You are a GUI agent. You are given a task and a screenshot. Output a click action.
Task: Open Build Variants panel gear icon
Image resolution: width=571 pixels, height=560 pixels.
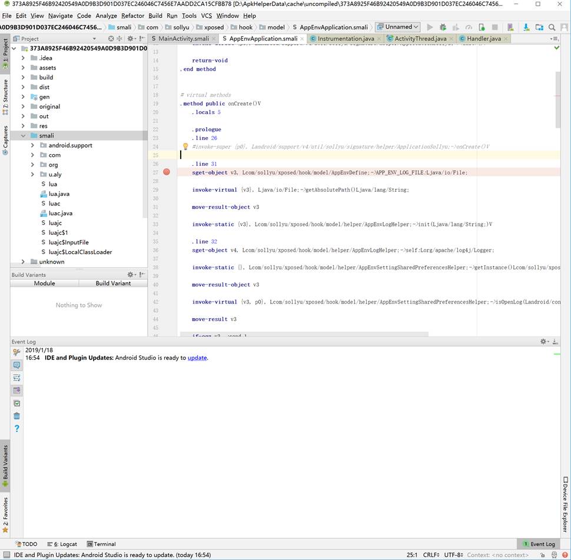point(131,275)
